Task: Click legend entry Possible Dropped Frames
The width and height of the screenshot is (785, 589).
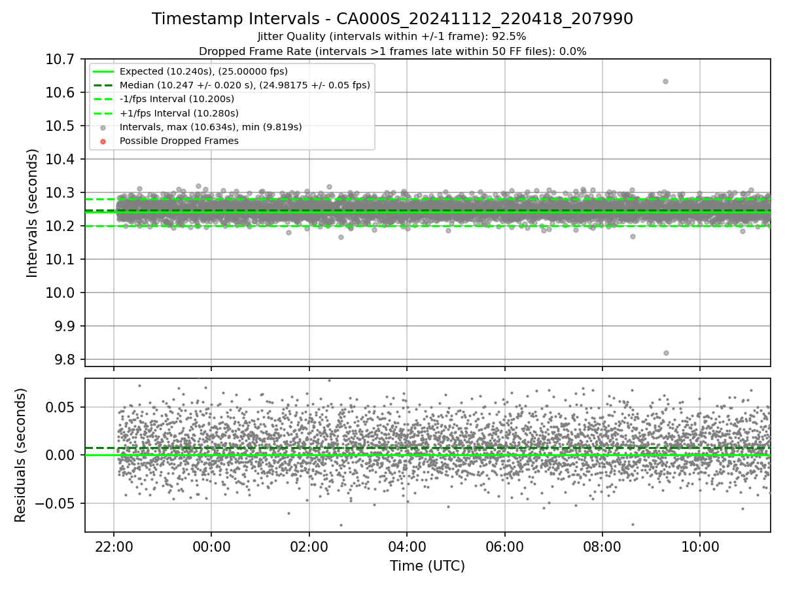Action: 179,141
